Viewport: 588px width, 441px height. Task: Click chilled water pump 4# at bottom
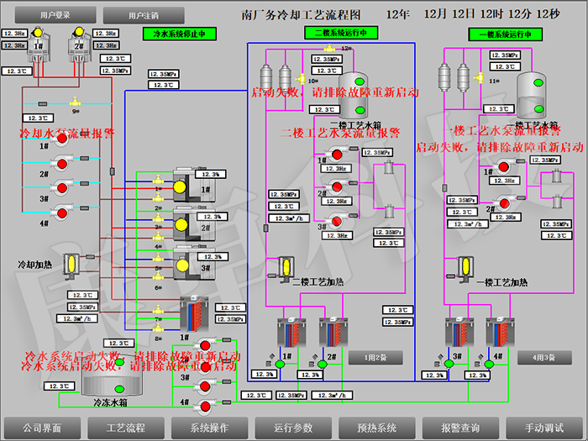203,406
